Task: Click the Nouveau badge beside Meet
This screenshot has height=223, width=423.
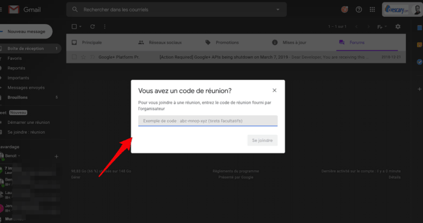Action: pyautogui.click(x=18, y=112)
